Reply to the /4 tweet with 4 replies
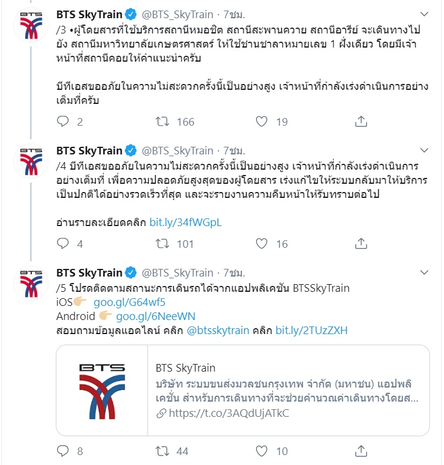444x465 pixels. point(63,244)
